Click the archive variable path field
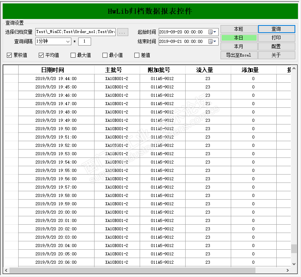 76,32
